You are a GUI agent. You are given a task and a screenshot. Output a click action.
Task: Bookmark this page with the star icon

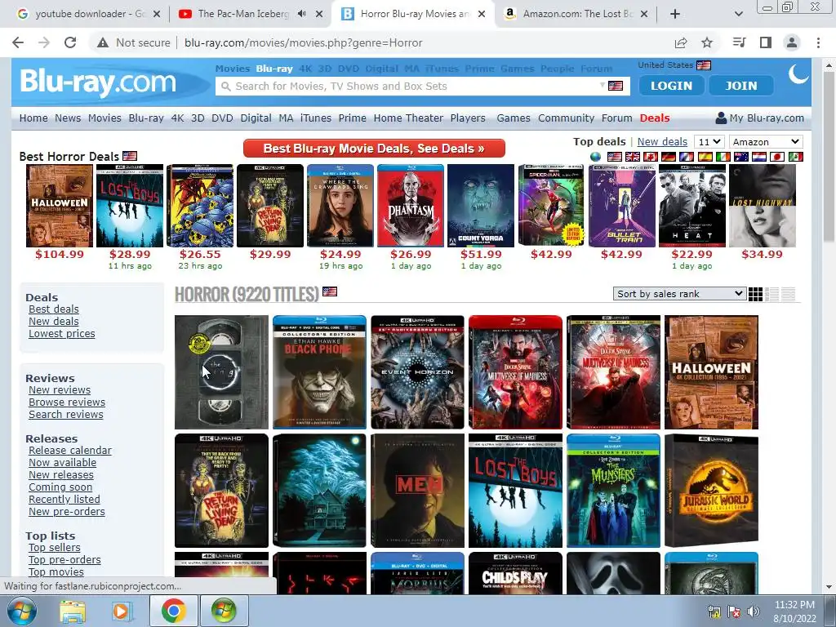coord(707,42)
